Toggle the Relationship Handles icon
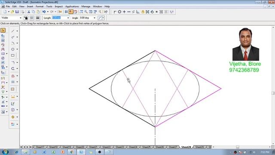275x155 pixels. pyautogui.click(x=76, y=12)
